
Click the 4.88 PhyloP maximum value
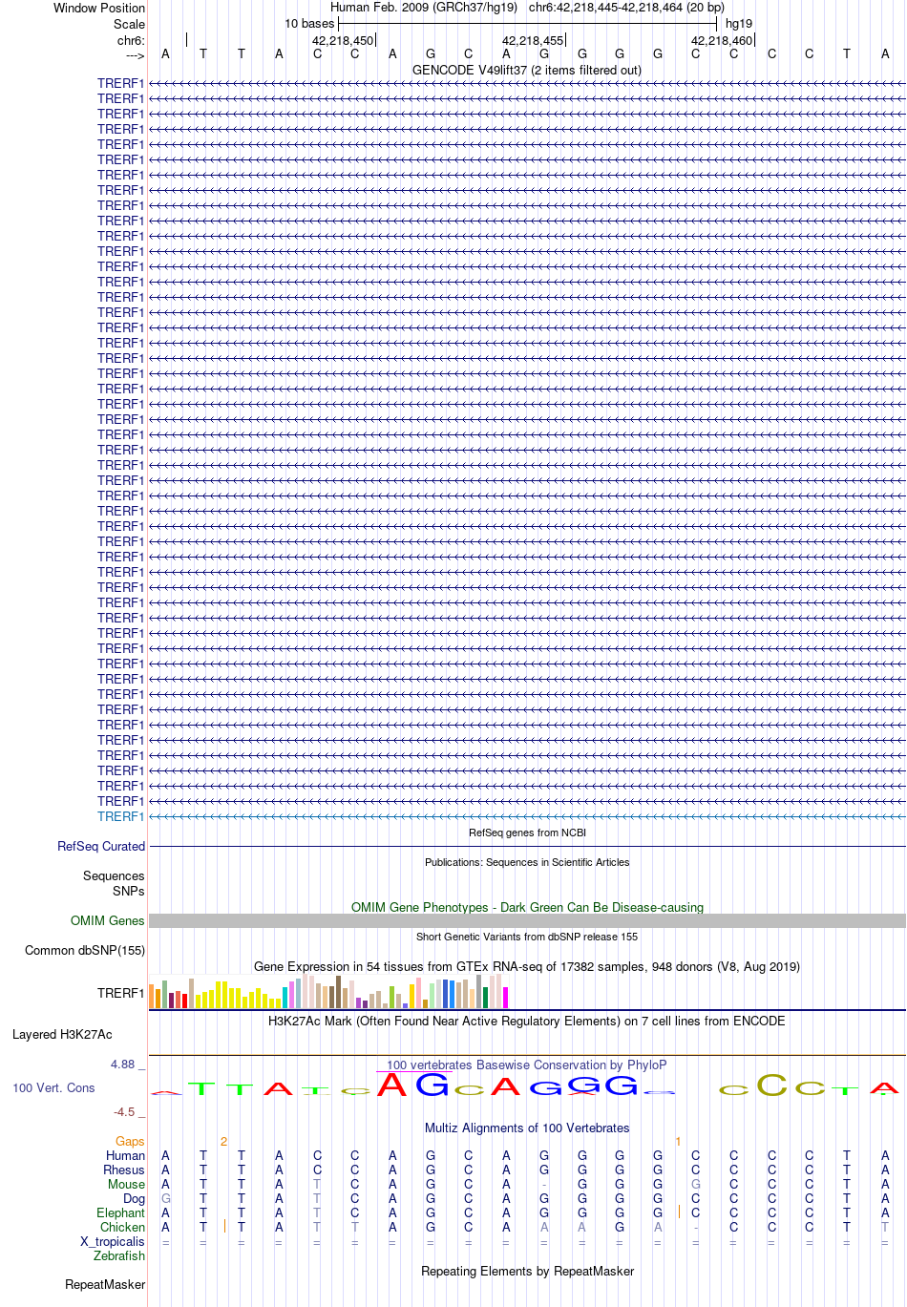tap(123, 1064)
